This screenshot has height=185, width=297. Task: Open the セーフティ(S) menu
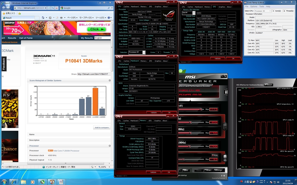[86, 18]
